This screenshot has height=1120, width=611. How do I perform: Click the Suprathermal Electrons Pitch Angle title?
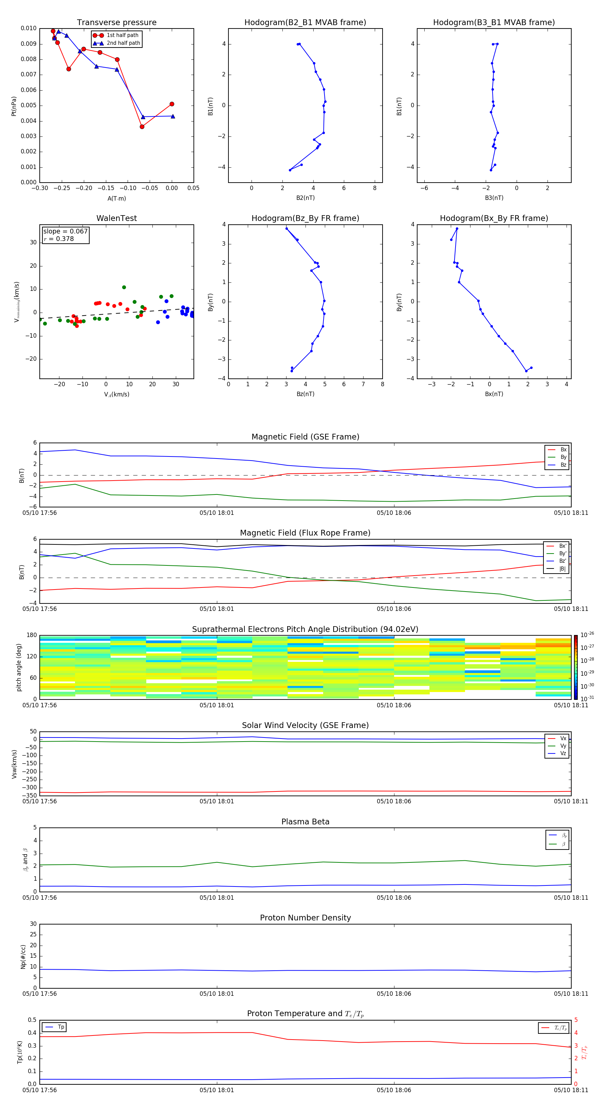305,630
